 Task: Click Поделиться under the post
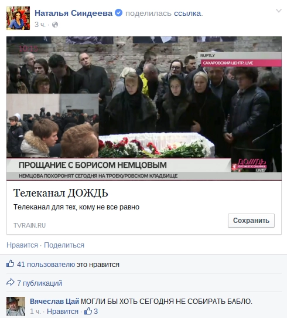click(x=64, y=245)
